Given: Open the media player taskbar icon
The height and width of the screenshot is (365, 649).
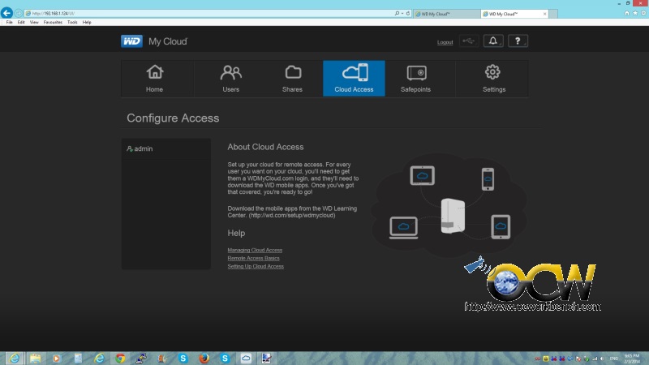Looking at the screenshot, I should pos(56,359).
